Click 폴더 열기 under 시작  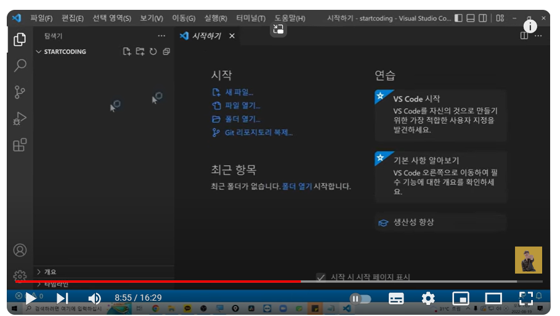[x=243, y=119]
